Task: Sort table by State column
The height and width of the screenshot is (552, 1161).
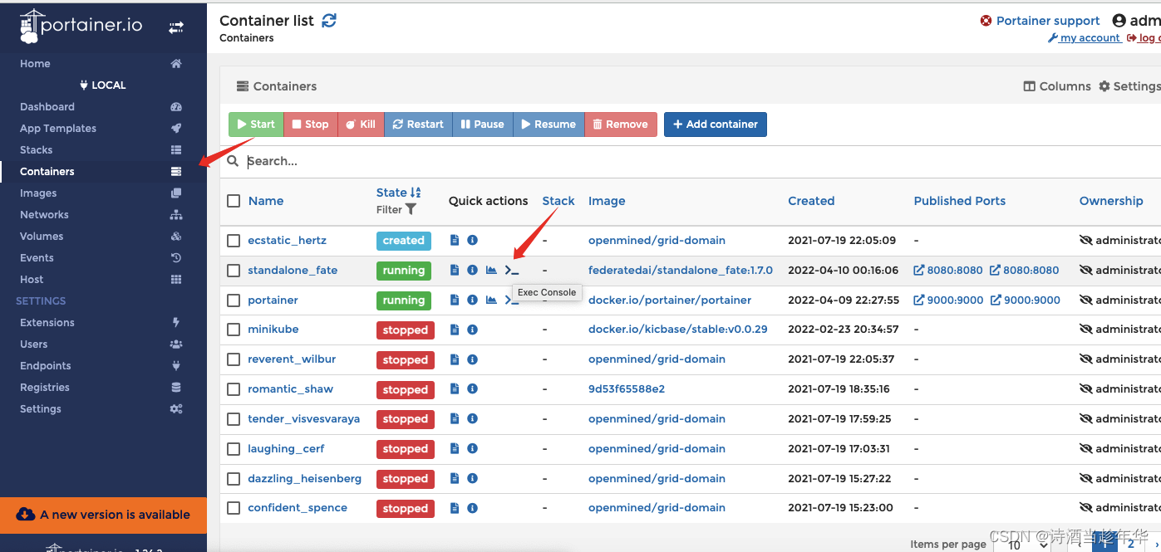Action: point(398,193)
